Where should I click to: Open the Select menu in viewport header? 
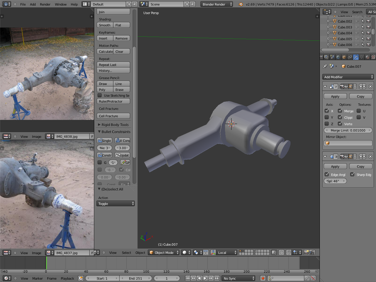126,252
